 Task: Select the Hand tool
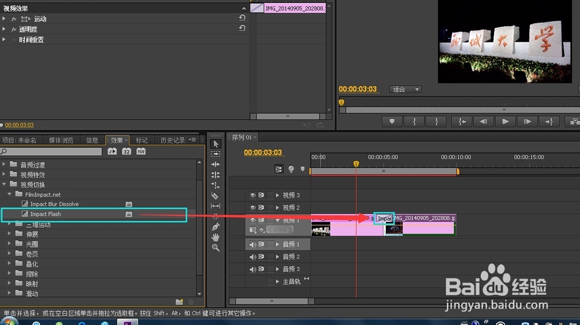215,237
